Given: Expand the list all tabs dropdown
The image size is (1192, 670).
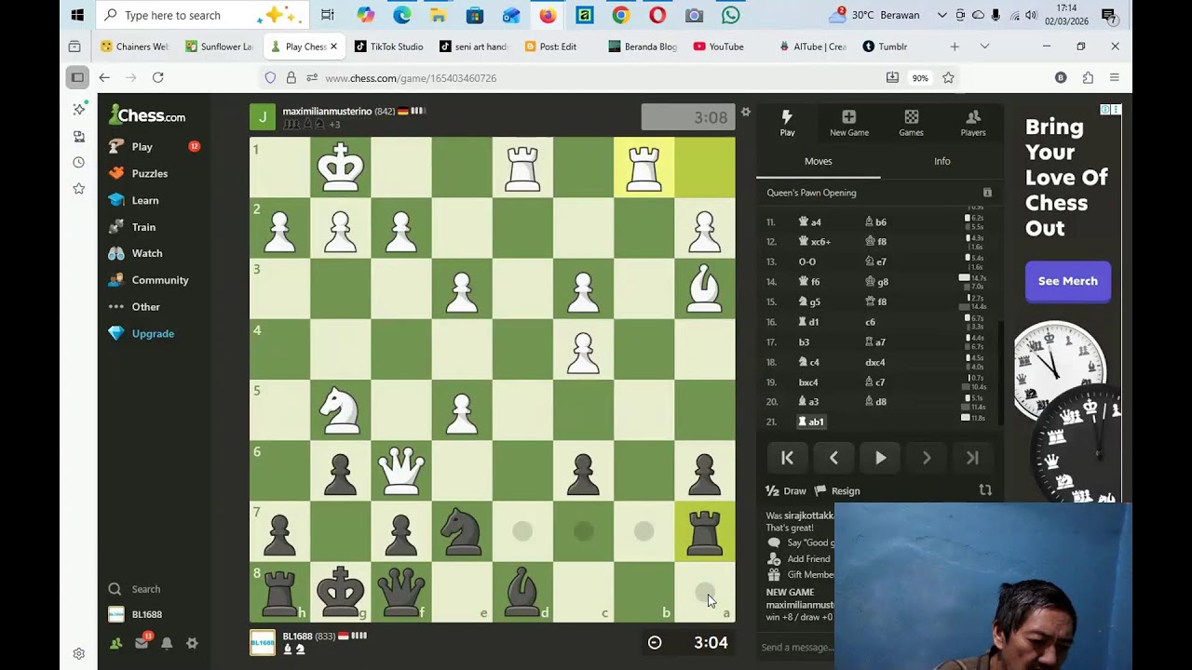Looking at the screenshot, I should (x=984, y=47).
